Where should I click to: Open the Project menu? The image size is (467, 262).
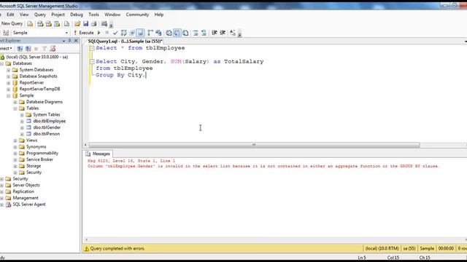tap(58, 15)
